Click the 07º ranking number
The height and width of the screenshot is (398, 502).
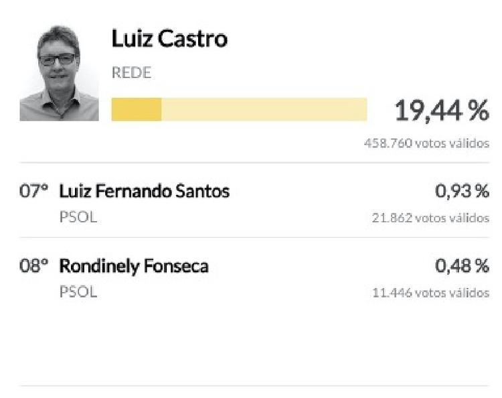coord(34,192)
